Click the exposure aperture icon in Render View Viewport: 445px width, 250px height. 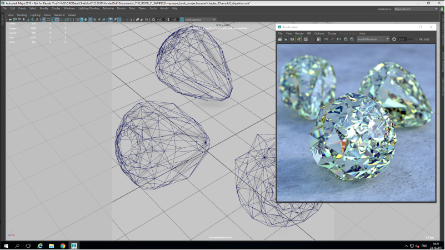pos(394,39)
